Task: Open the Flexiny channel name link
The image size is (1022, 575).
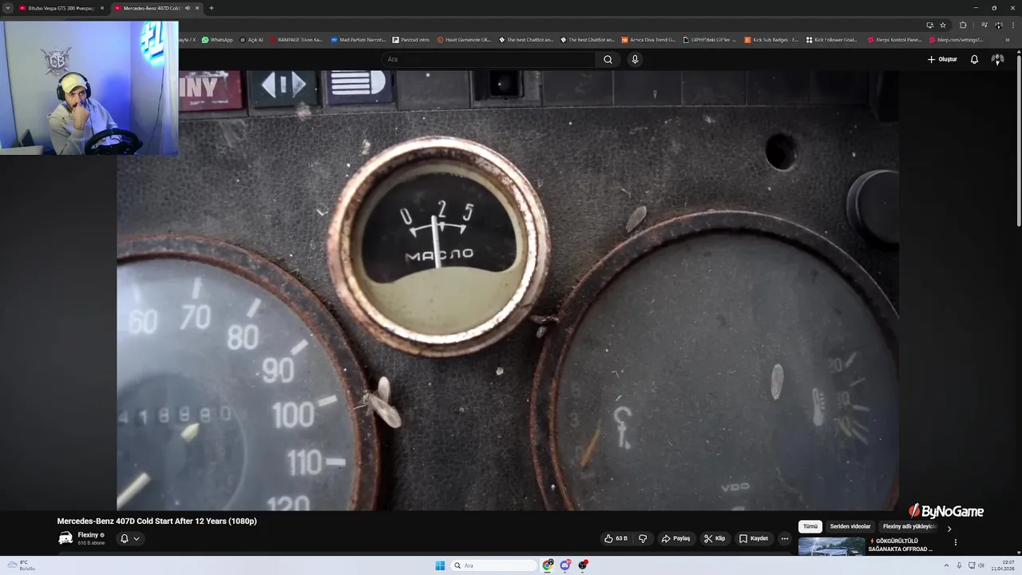Action: (x=88, y=535)
